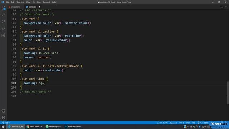Click '/* End Our Work */' comment
Screen dimensions: 229x129
pyautogui.click(x=35, y=92)
